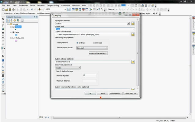Click Cancel in the Kriging dialog
Image resolution: width=195 pixels, height=122 pixels.
pos(102,93)
